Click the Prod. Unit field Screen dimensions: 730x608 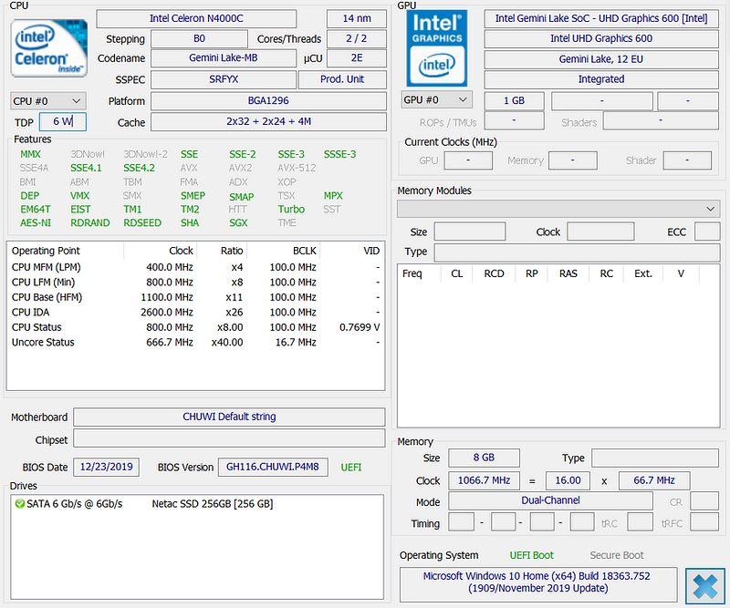tap(342, 79)
